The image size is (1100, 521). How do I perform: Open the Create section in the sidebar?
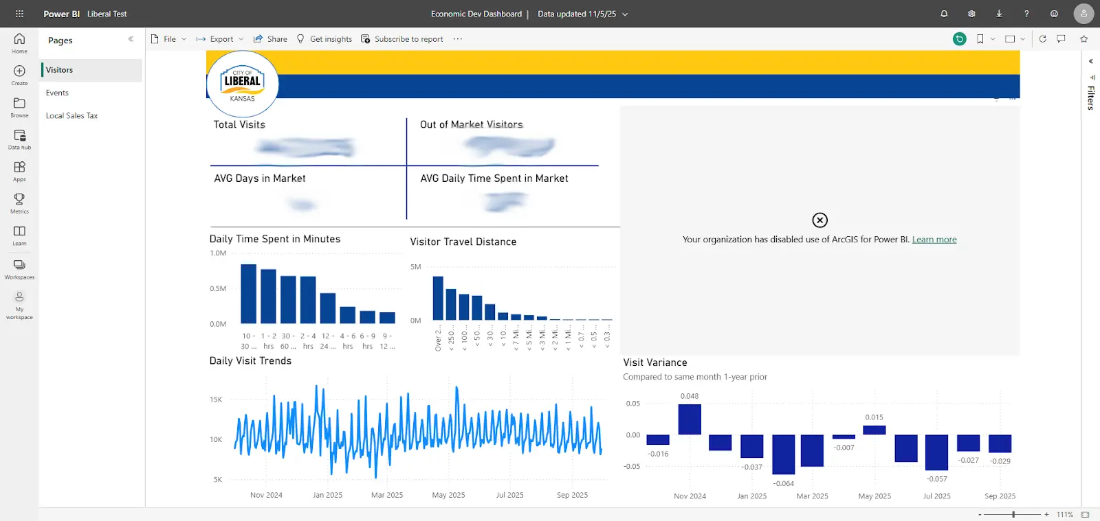(19, 75)
